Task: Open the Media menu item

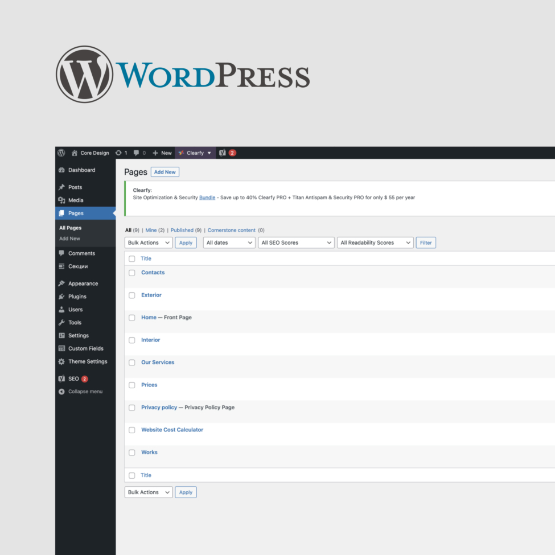Action: point(85,200)
